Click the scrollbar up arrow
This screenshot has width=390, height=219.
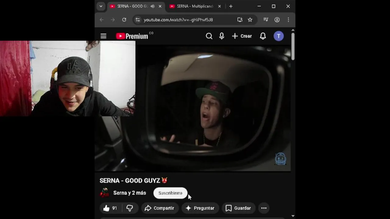point(293,30)
